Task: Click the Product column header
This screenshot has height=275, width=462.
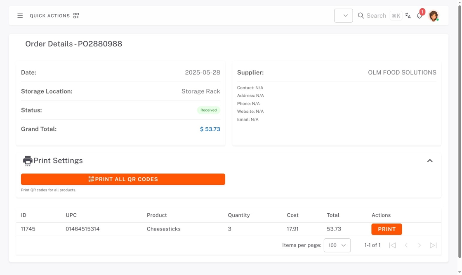Action: point(157,215)
